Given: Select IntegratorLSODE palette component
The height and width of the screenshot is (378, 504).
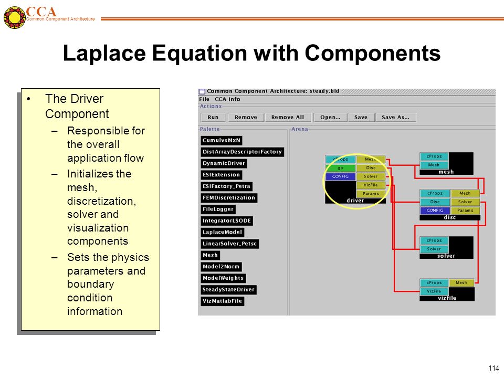Looking at the screenshot, I should click(227, 221).
